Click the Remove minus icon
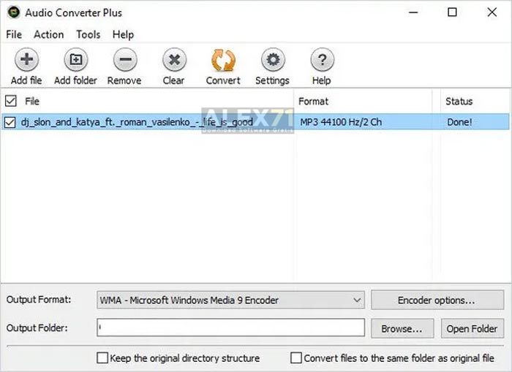The image size is (512, 372). point(125,59)
